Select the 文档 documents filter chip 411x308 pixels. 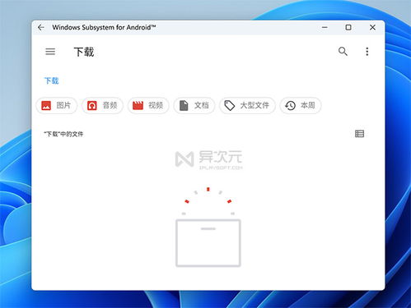[x=194, y=105]
